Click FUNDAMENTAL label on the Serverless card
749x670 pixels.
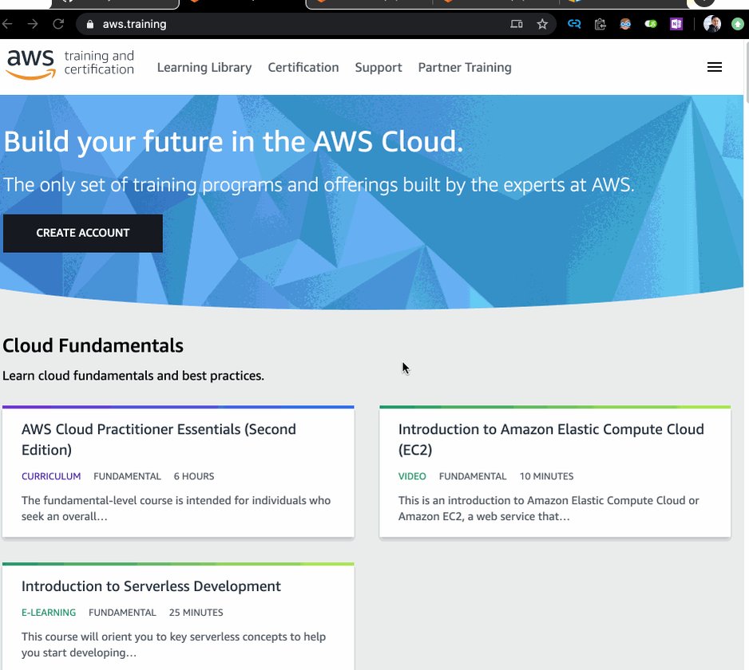(x=122, y=613)
